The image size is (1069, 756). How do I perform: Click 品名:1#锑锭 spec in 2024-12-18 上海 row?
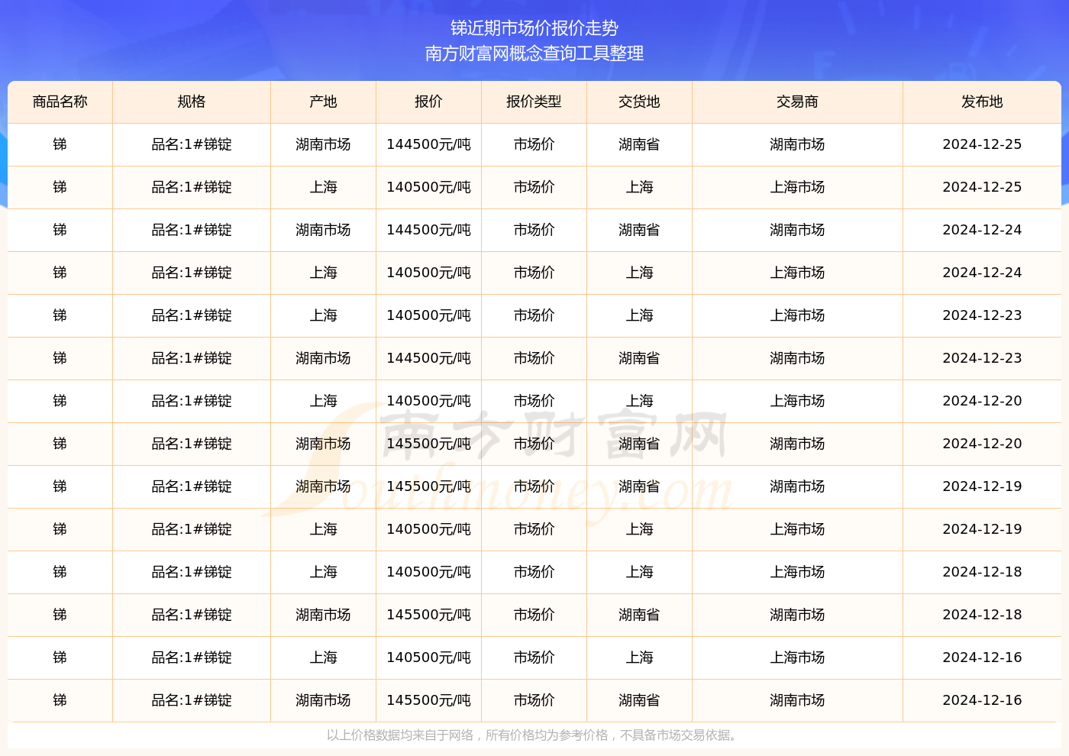[192, 572]
